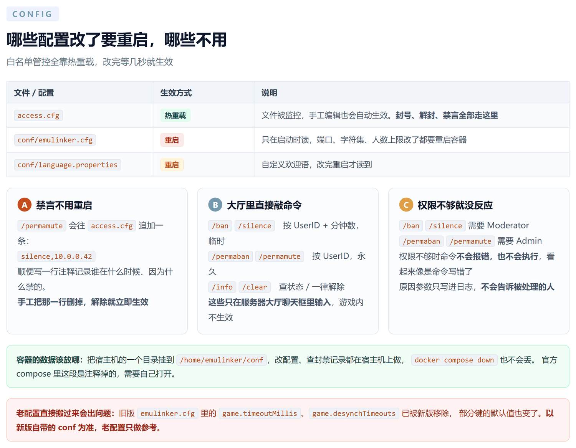576x448 pixels.
Task: Click /permamute in the 大厅里直接敲命令 card
Action: [x=280, y=256]
